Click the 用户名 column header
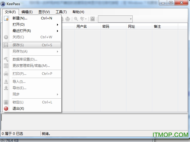This screenshot has height=142, width=190. click(87, 27)
